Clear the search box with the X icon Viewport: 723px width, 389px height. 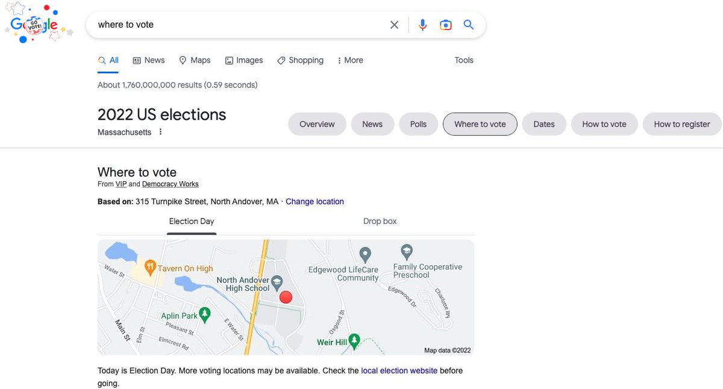point(394,25)
